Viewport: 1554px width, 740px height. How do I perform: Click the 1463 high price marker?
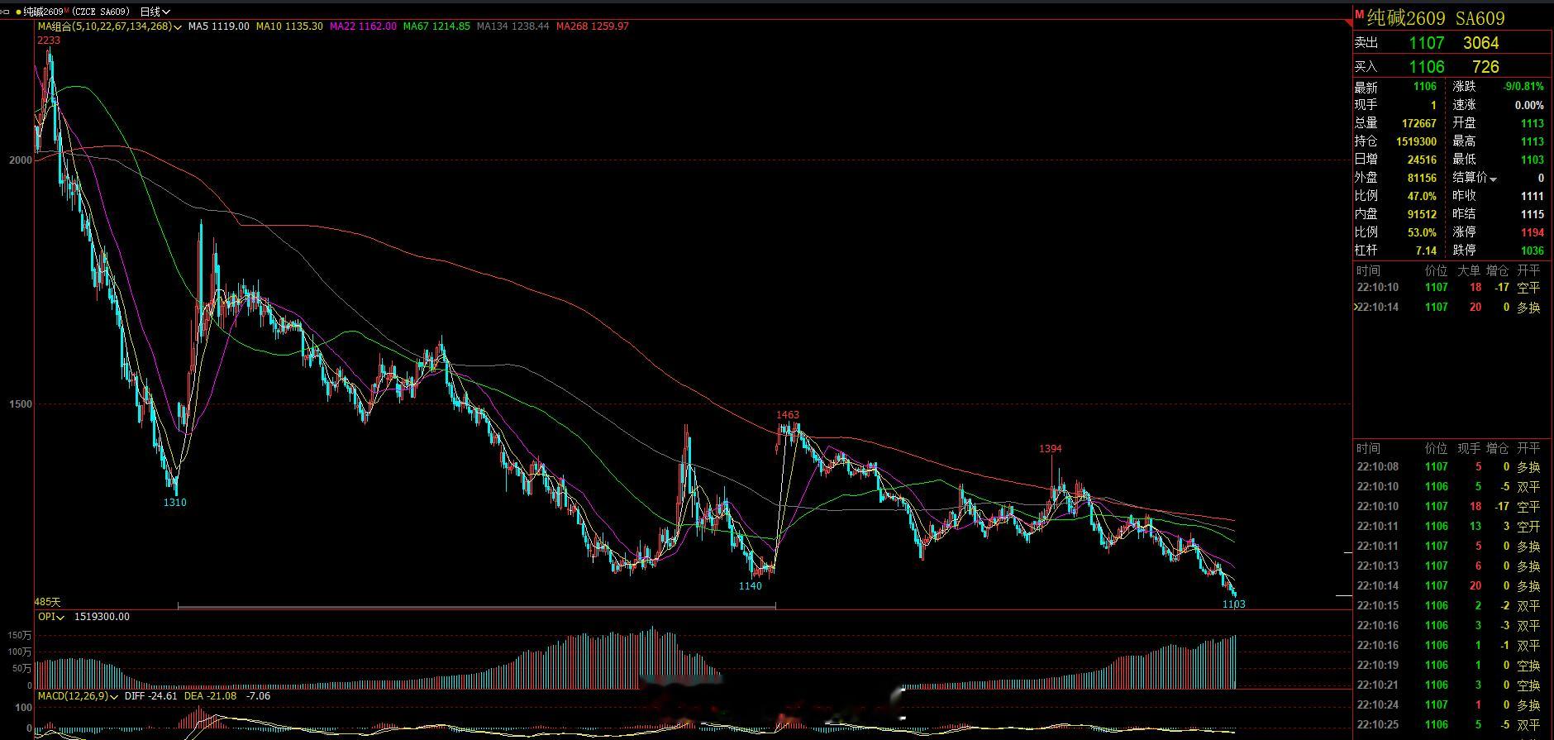tap(788, 415)
